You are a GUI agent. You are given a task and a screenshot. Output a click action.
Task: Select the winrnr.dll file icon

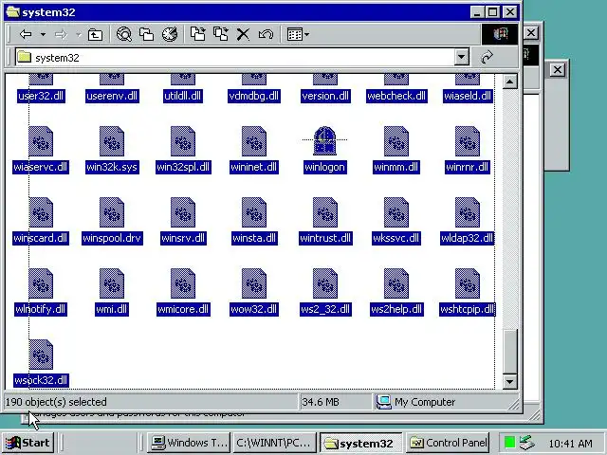click(x=468, y=141)
